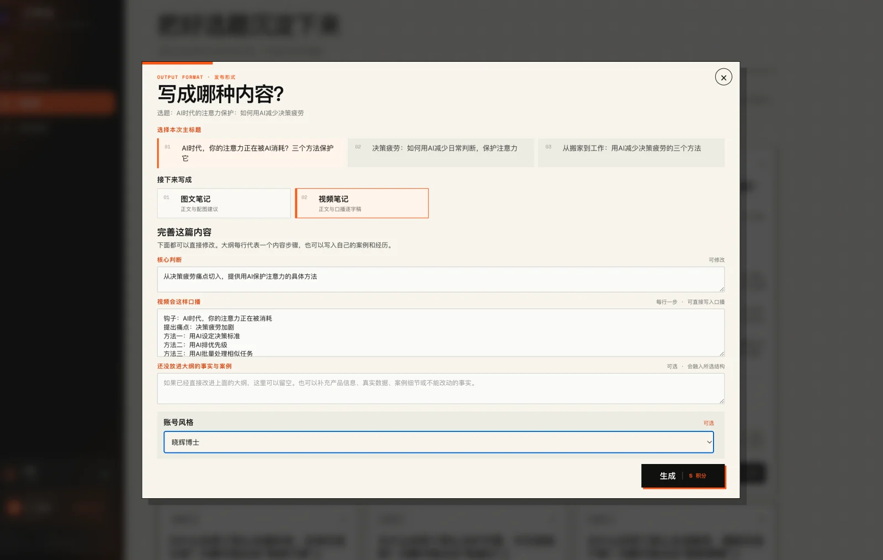Click the 账号风格 label
The width and height of the screenshot is (883, 560).
click(178, 422)
